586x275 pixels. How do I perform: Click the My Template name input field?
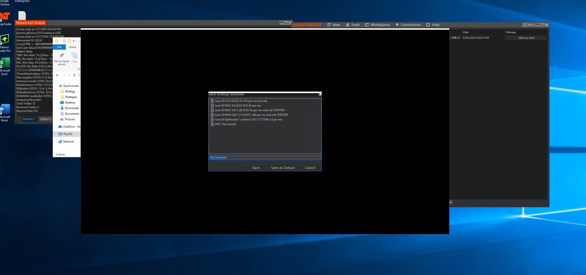[265, 158]
